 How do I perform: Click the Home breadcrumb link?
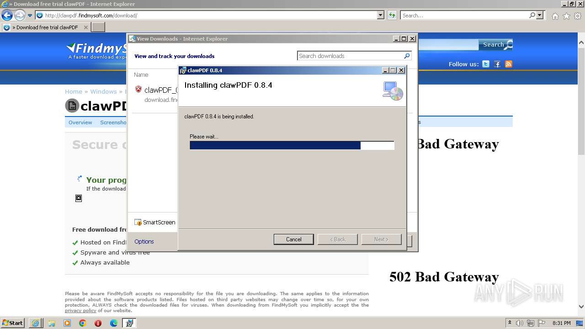click(73, 91)
